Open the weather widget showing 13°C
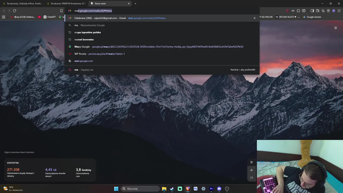Image resolution: width=343 pixels, height=193 pixels. coord(13,189)
